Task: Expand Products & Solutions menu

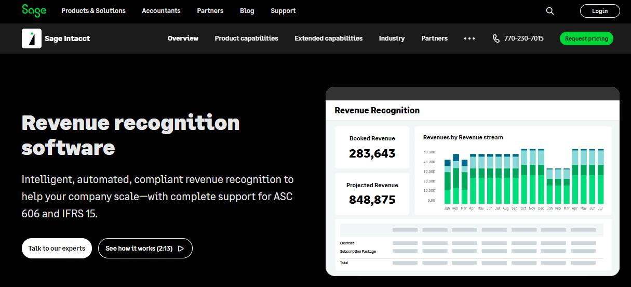Action: click(x=93, y=11)
